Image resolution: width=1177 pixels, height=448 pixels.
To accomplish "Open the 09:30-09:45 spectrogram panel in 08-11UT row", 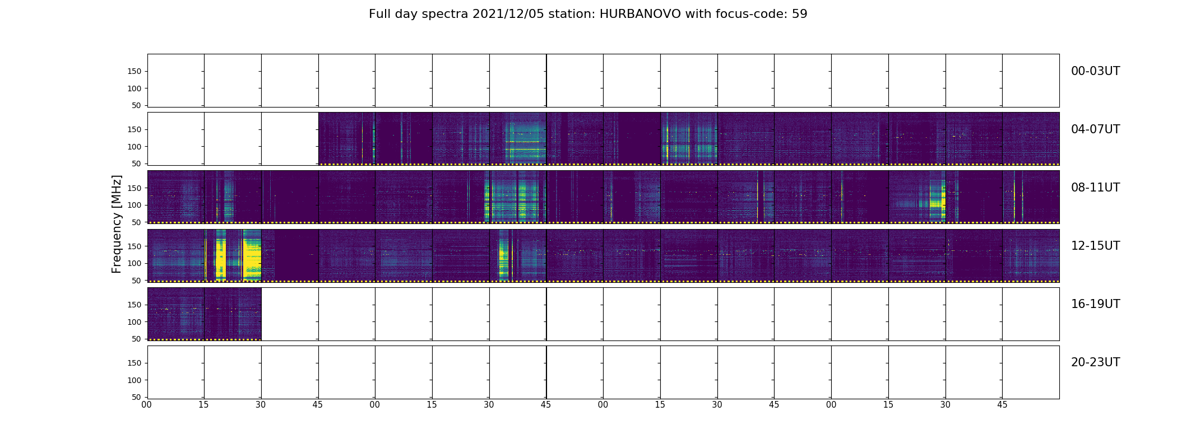I will pos(518,197).
